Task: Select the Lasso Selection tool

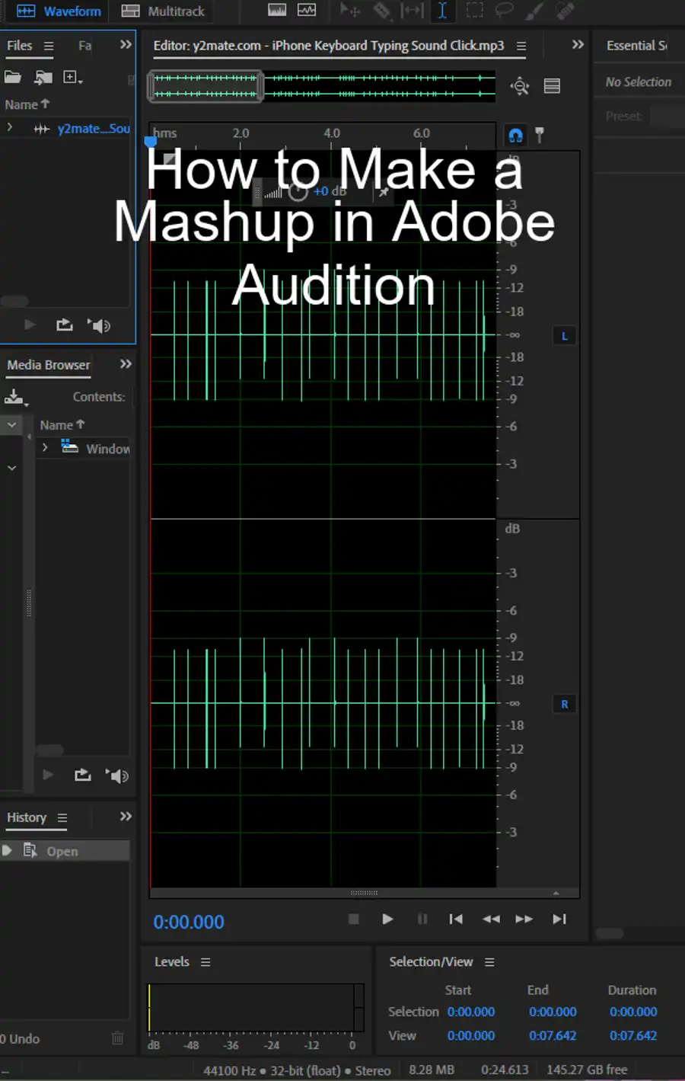Action: (504, 10)
